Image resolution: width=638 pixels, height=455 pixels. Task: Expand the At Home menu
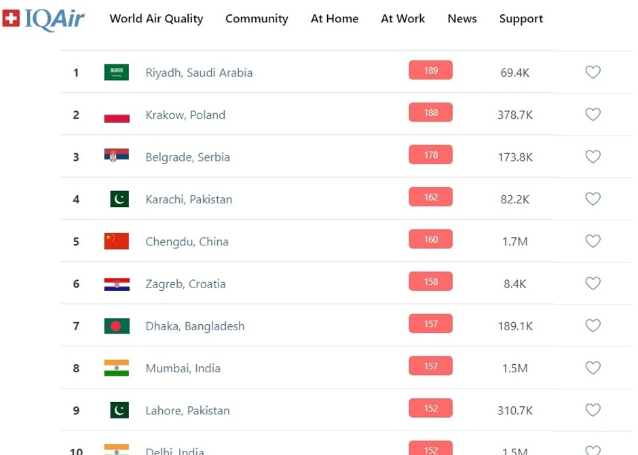pos(335,19)
